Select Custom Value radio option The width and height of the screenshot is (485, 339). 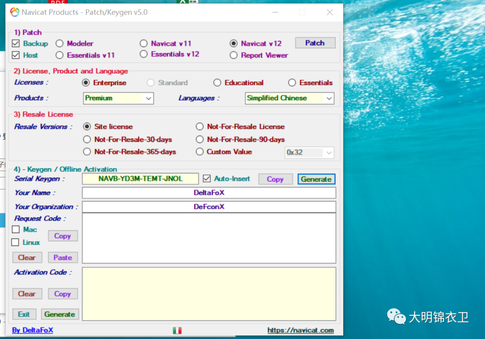(x=200, y=152)
